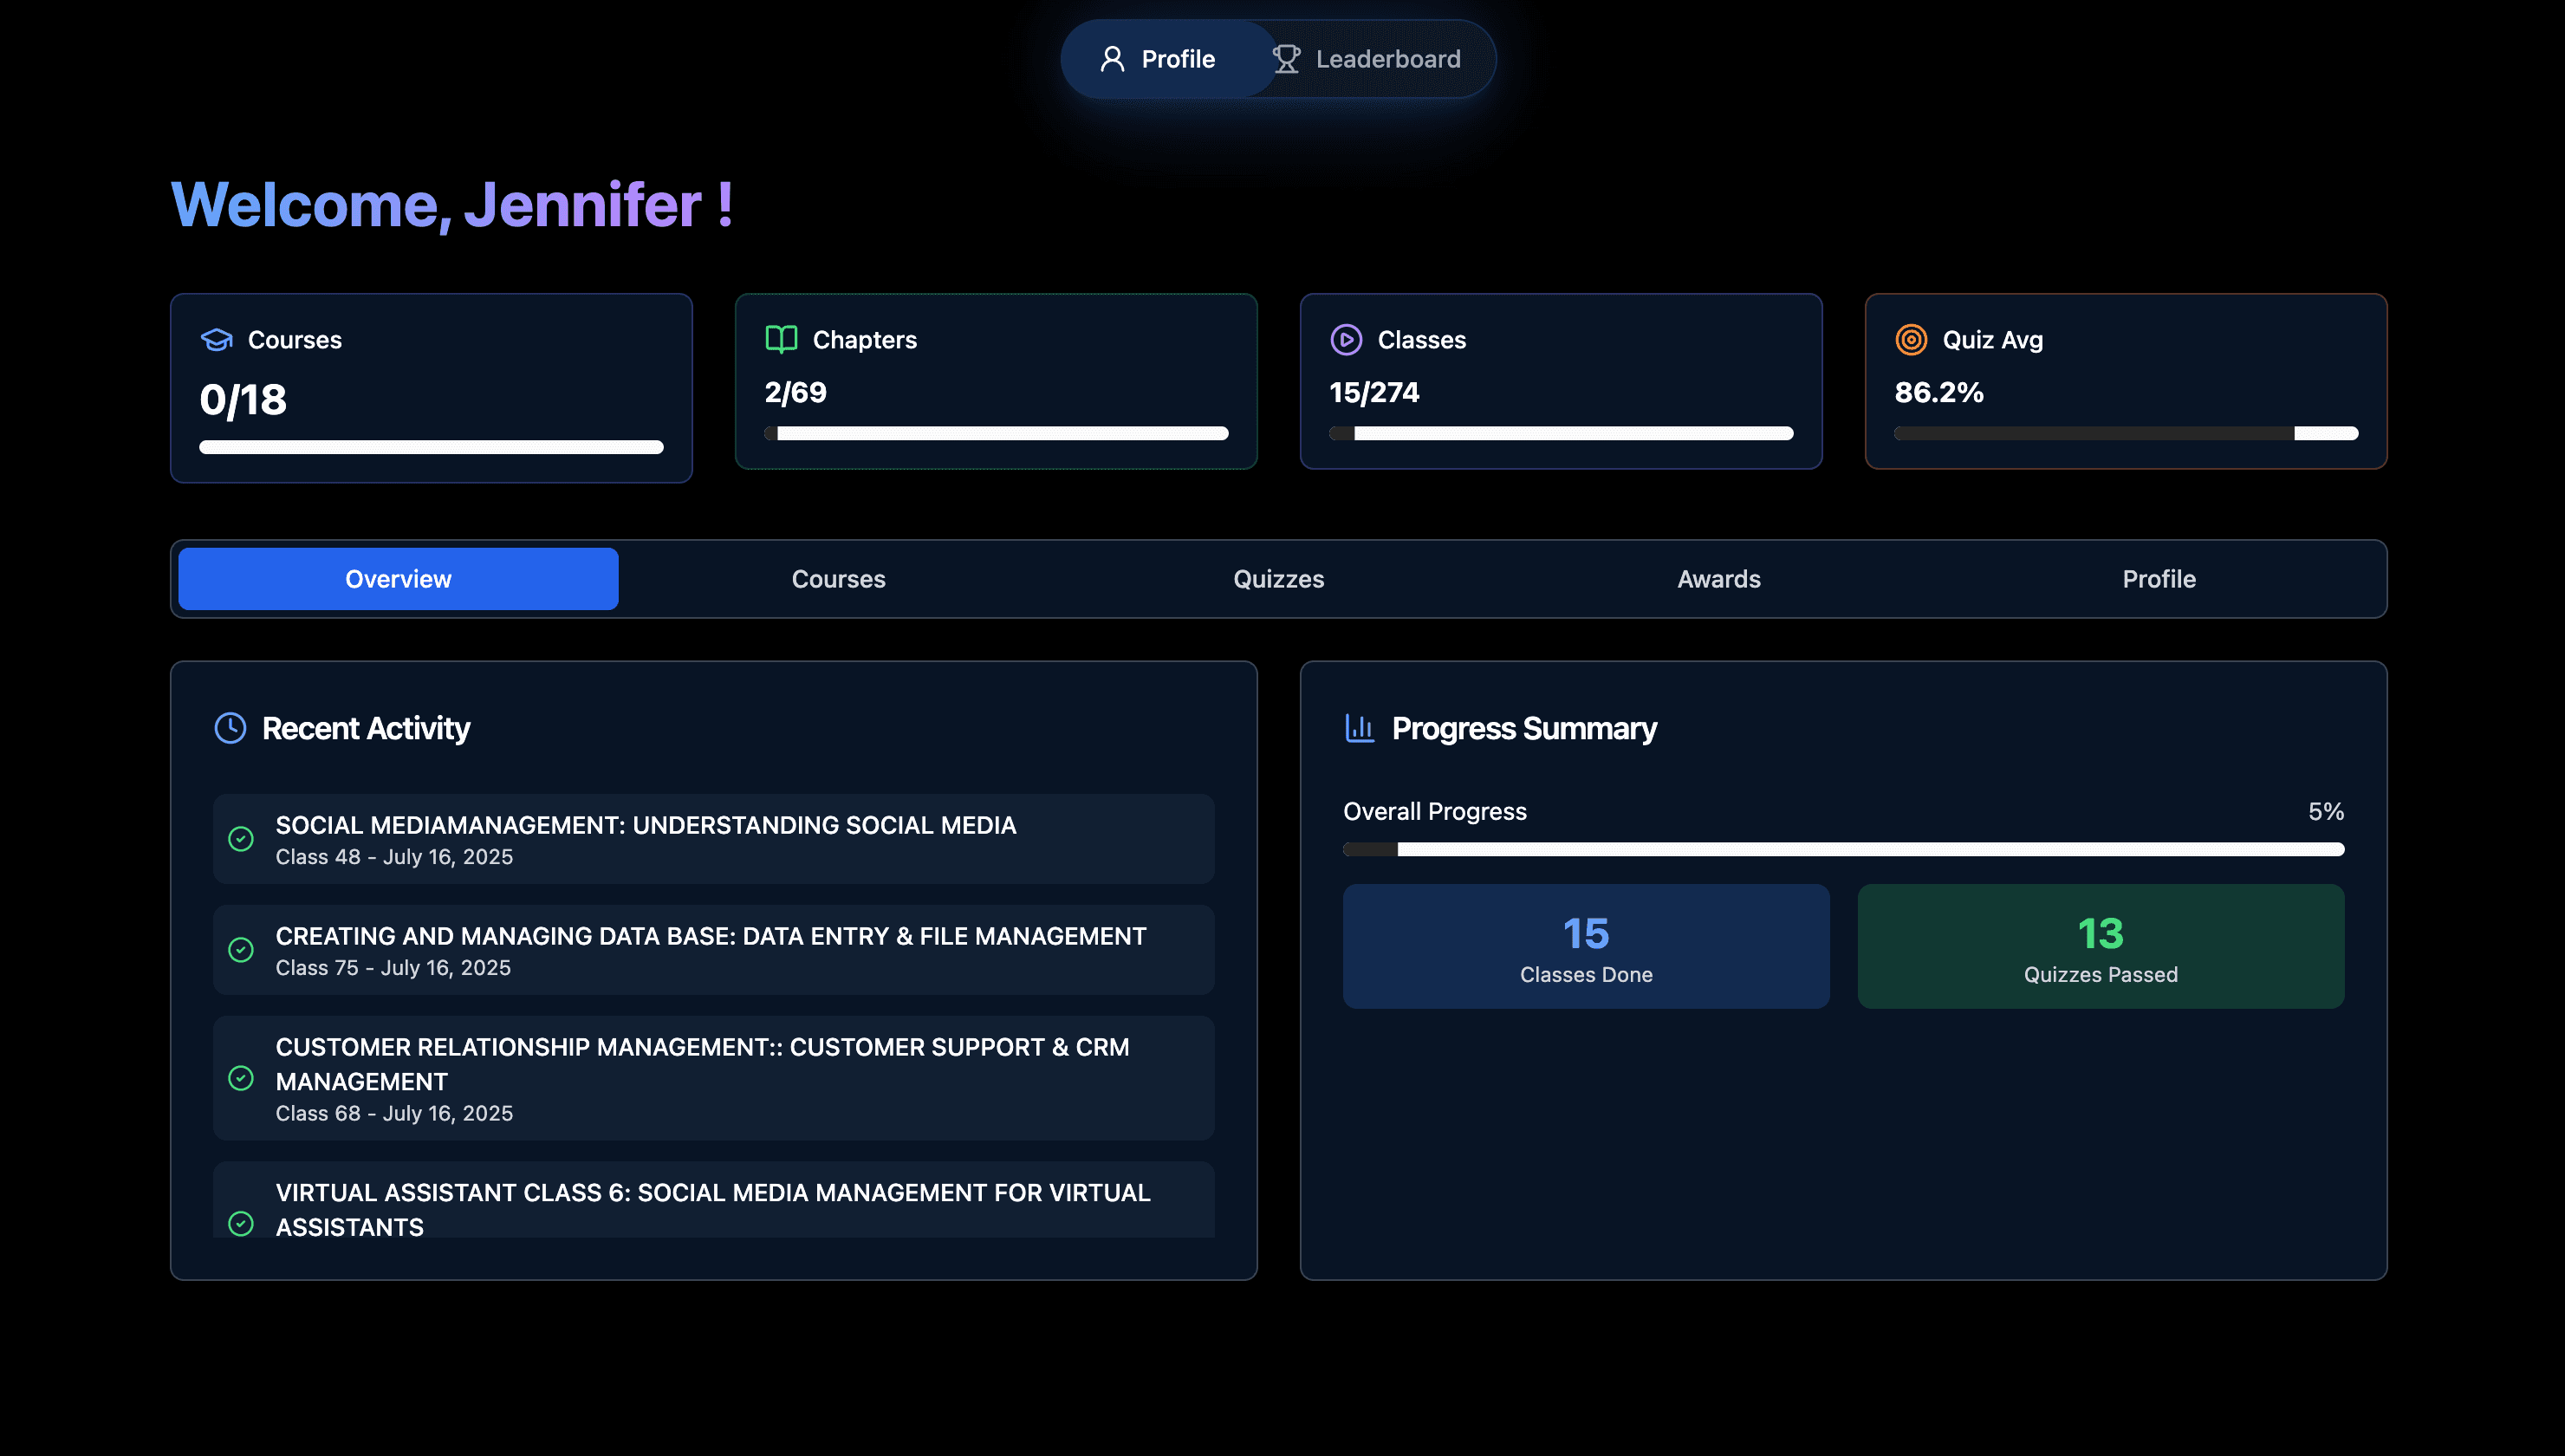This screenshot has width=2565, height=1456.
Task: Toggle the checkmark on the Social Media Management activity
Action: [x=241, y=840]
